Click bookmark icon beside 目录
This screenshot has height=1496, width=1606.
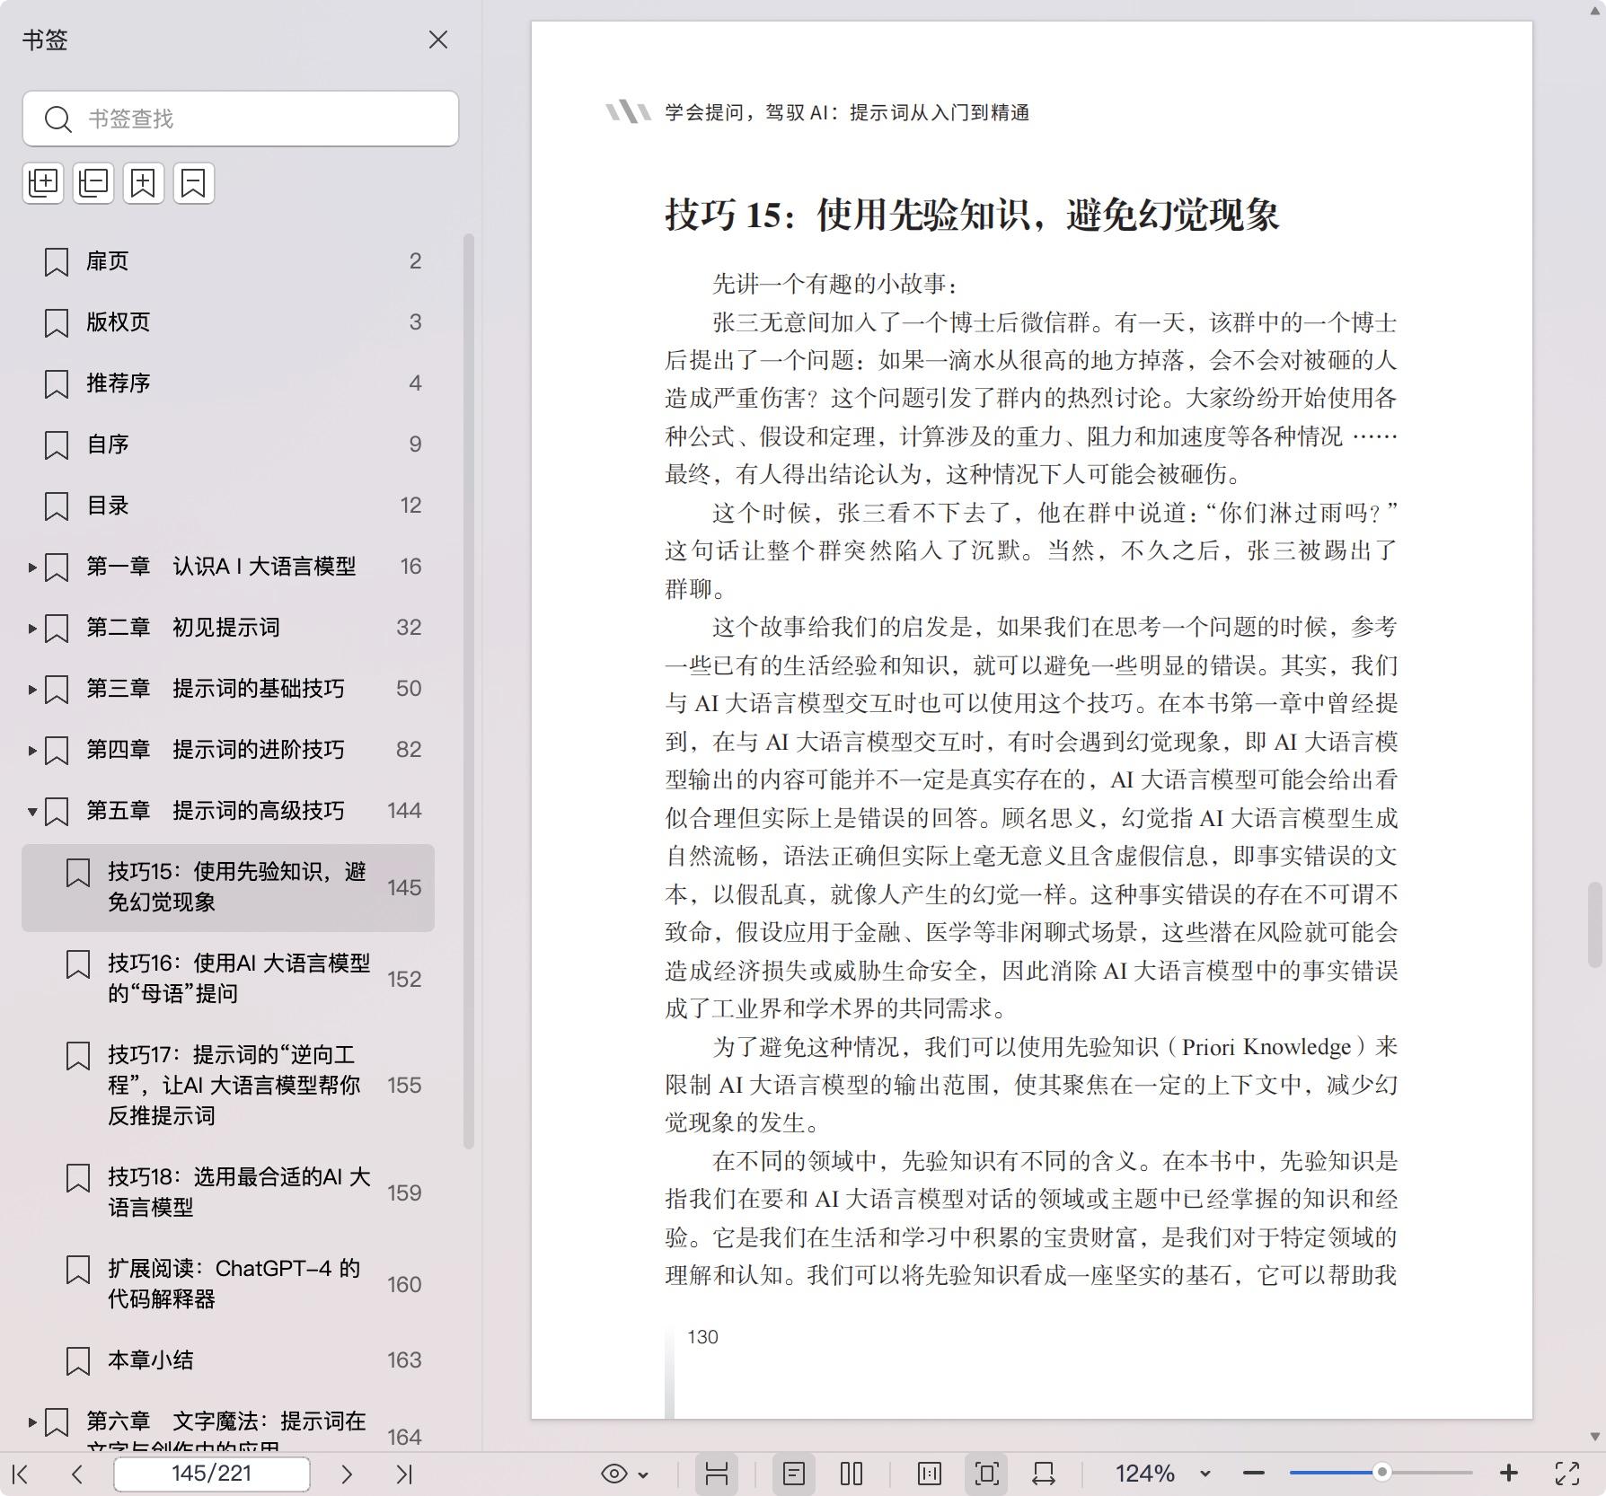coord(57,506)
